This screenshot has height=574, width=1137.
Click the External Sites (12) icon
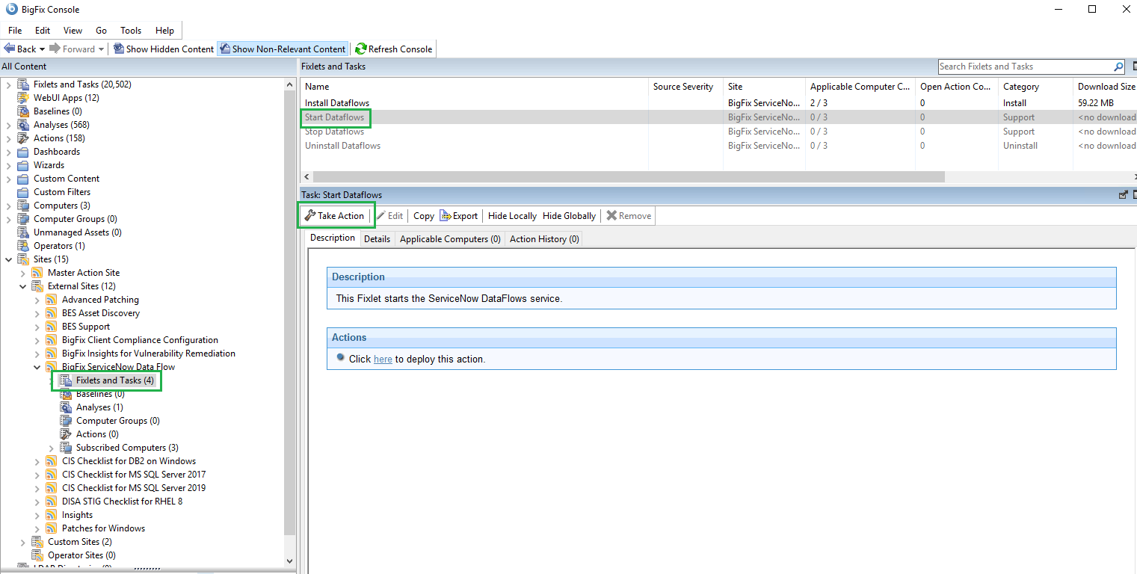(37, 286)
